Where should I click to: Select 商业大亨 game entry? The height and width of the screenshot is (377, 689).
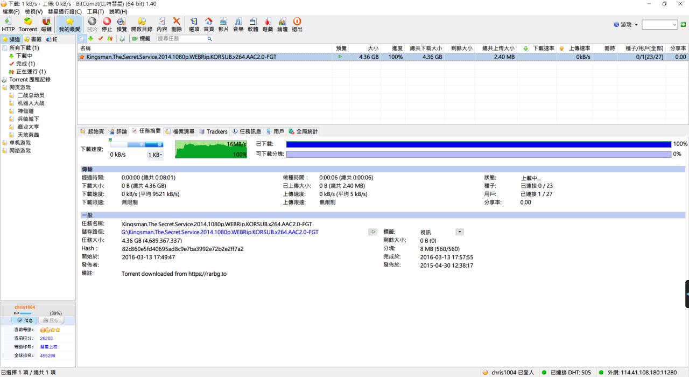pyautogui.click(x=24, y=127)
